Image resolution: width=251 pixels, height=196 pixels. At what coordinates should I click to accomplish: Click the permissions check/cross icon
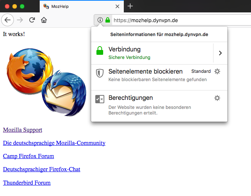point(100,99)
